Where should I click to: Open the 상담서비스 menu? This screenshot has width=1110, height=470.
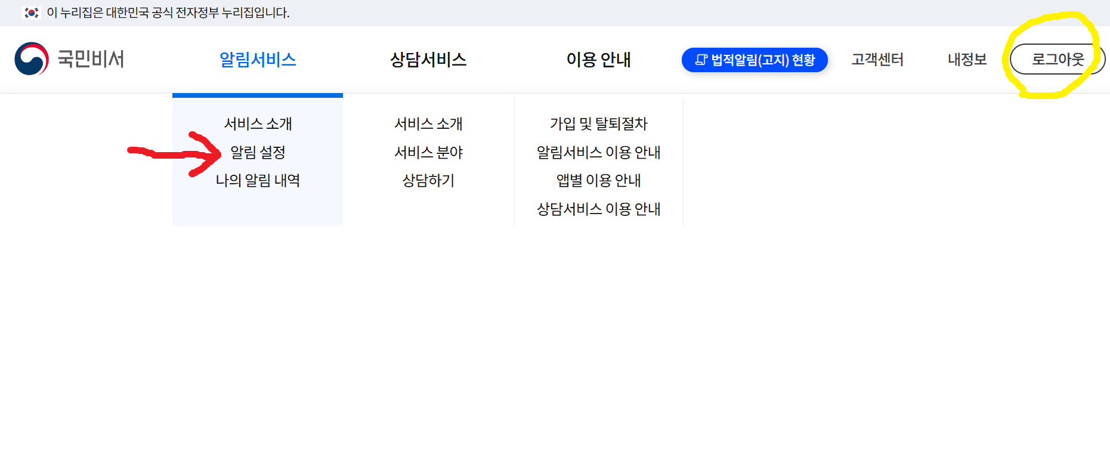tap(428, 60)
